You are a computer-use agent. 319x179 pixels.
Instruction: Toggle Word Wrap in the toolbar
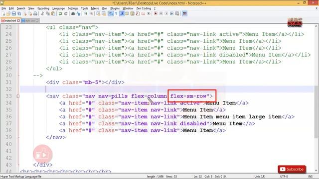tap(111, 13)
